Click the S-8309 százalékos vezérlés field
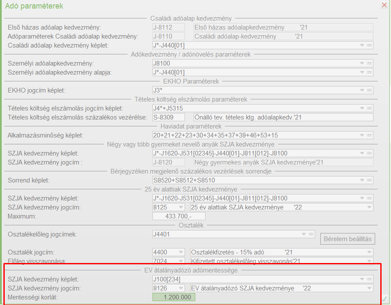This screenshot has width=391, height=305. (169, 117)
